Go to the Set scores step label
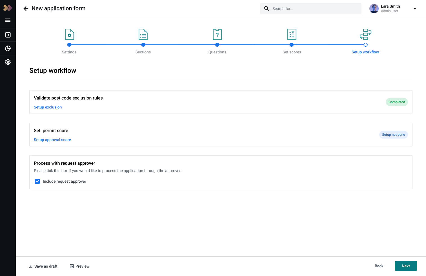Viewport: 426px width, 276px height. (x=292, y=52)
